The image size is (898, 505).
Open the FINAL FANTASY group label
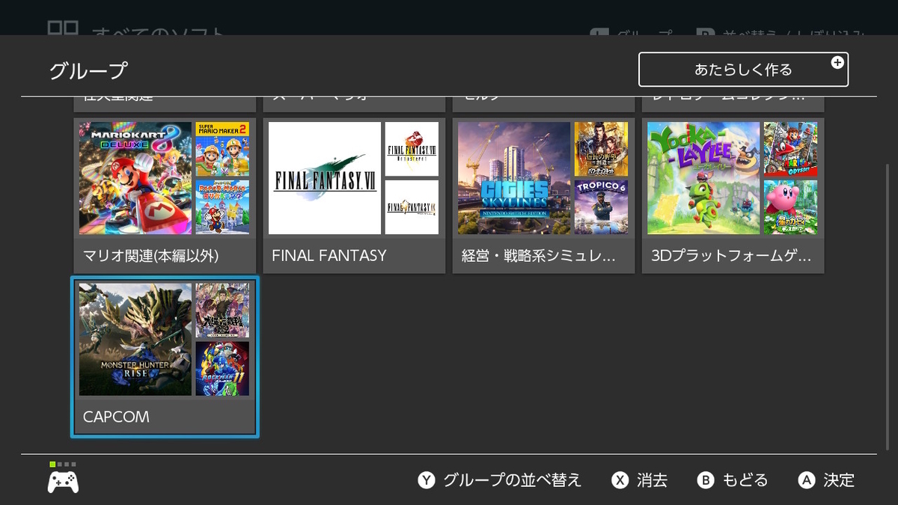(329, 256)
